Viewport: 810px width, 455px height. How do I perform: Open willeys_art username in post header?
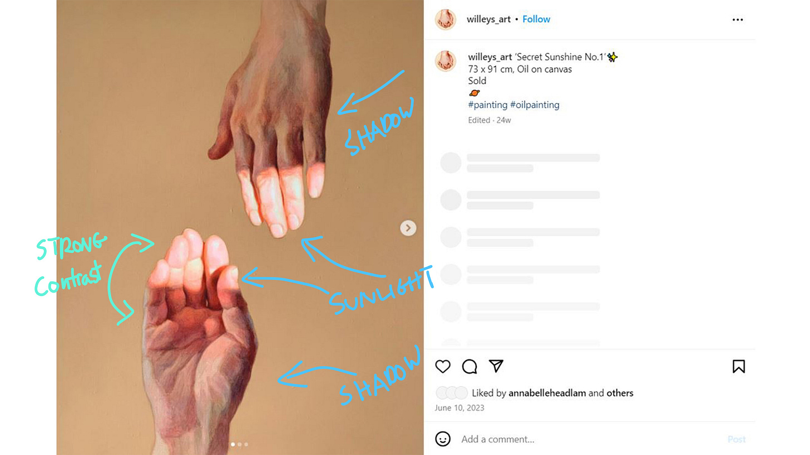(x=489, y=19)
